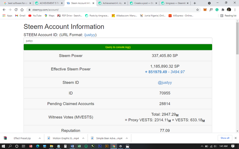239x149 pixels.
Task: Open the Jumia Nigeria bookmark
Action: click(153, 16)
